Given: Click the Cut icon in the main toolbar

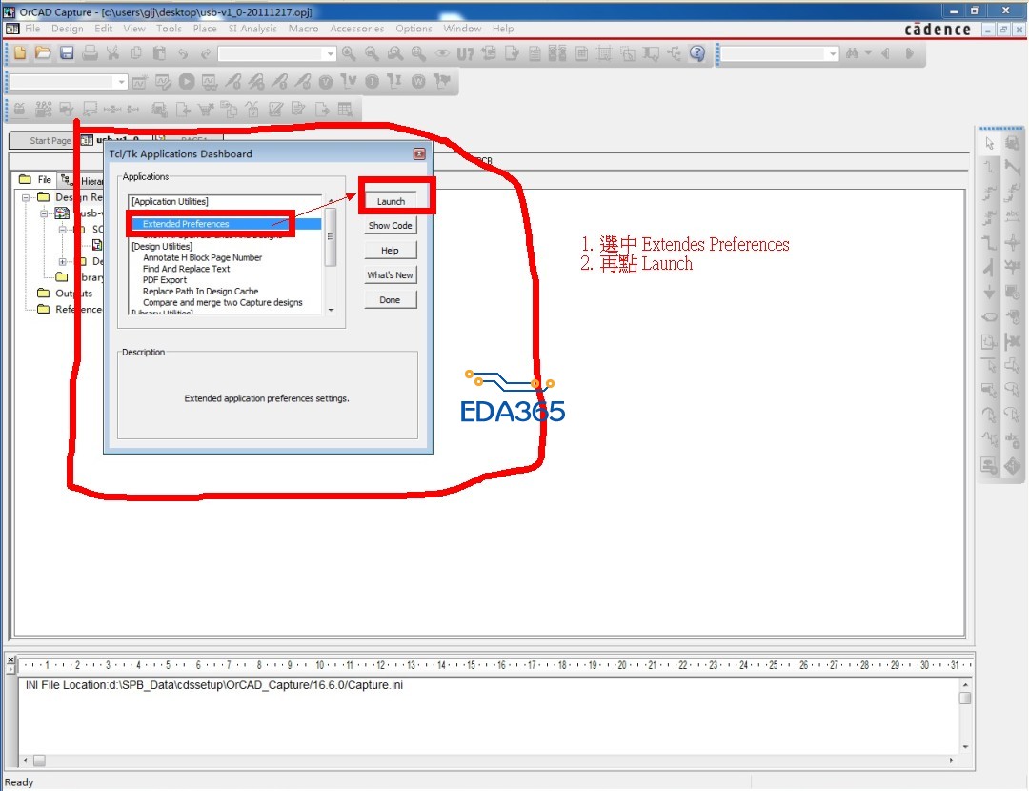Looking at the screenshot, I should tap(112, 53).
